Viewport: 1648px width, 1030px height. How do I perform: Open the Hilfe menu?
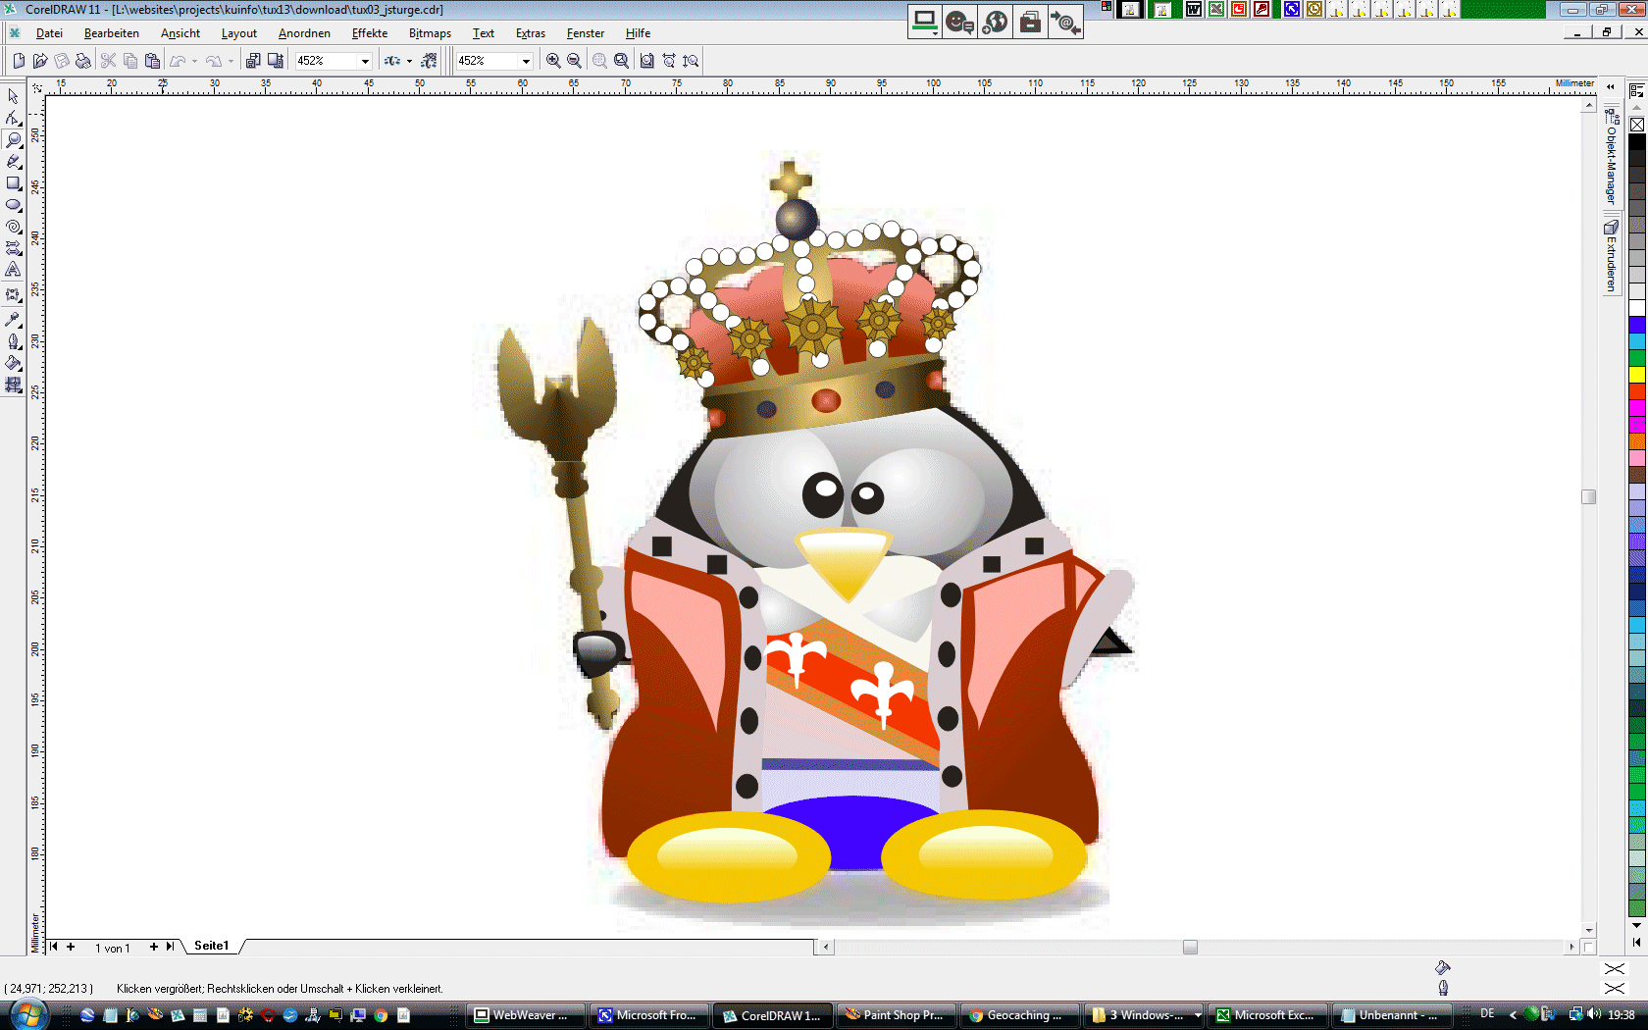tap(638, 33)
